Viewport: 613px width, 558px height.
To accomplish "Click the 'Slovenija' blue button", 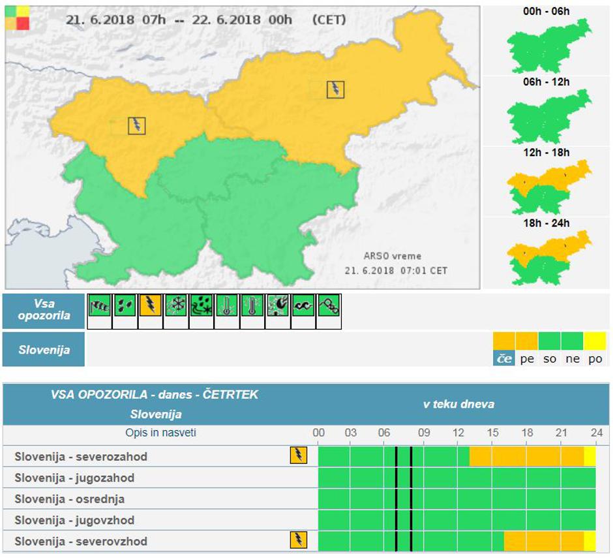I will (x=44, y=349).
